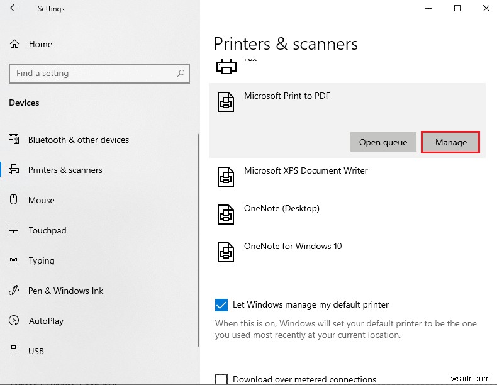Click the Pen & Windows Ink icon
This screenshot has height=385, width=497.
14,290
